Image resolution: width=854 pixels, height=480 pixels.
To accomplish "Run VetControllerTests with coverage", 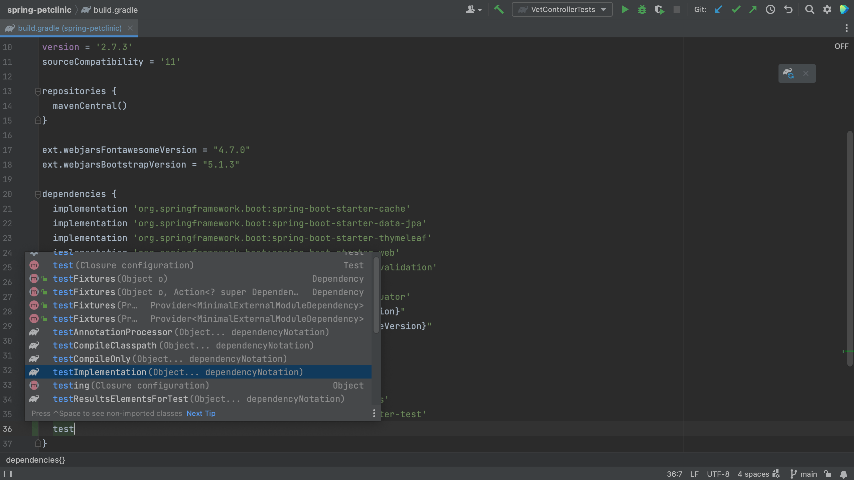I will (x=660, y=9).
